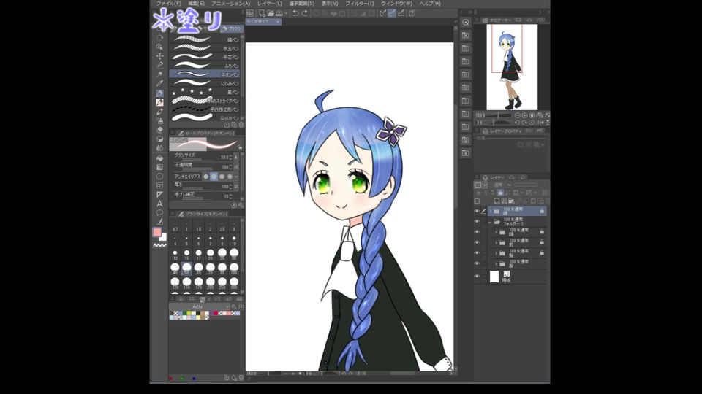Click the Redo icon in command bar

click(304, 13)
